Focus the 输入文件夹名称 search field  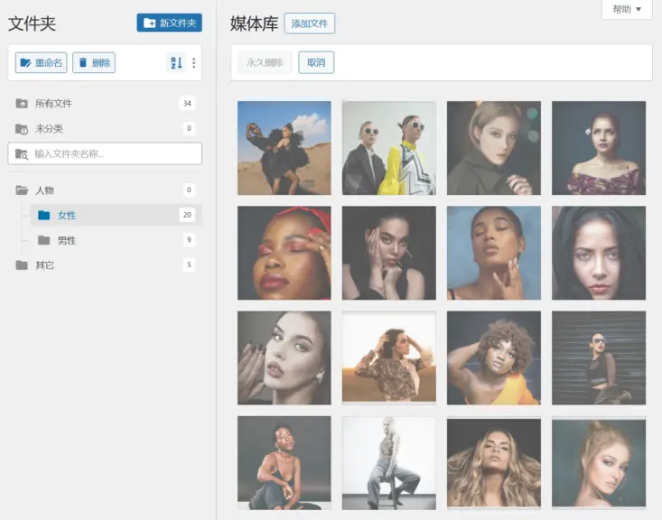pyautogui.click(x=113, y=153)
